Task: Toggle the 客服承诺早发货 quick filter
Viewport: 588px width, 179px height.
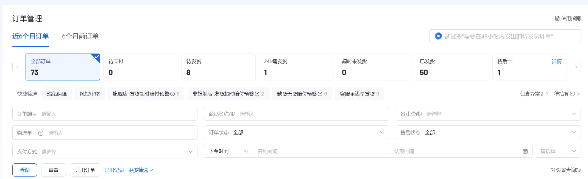Action: click(x=359, y=94)
